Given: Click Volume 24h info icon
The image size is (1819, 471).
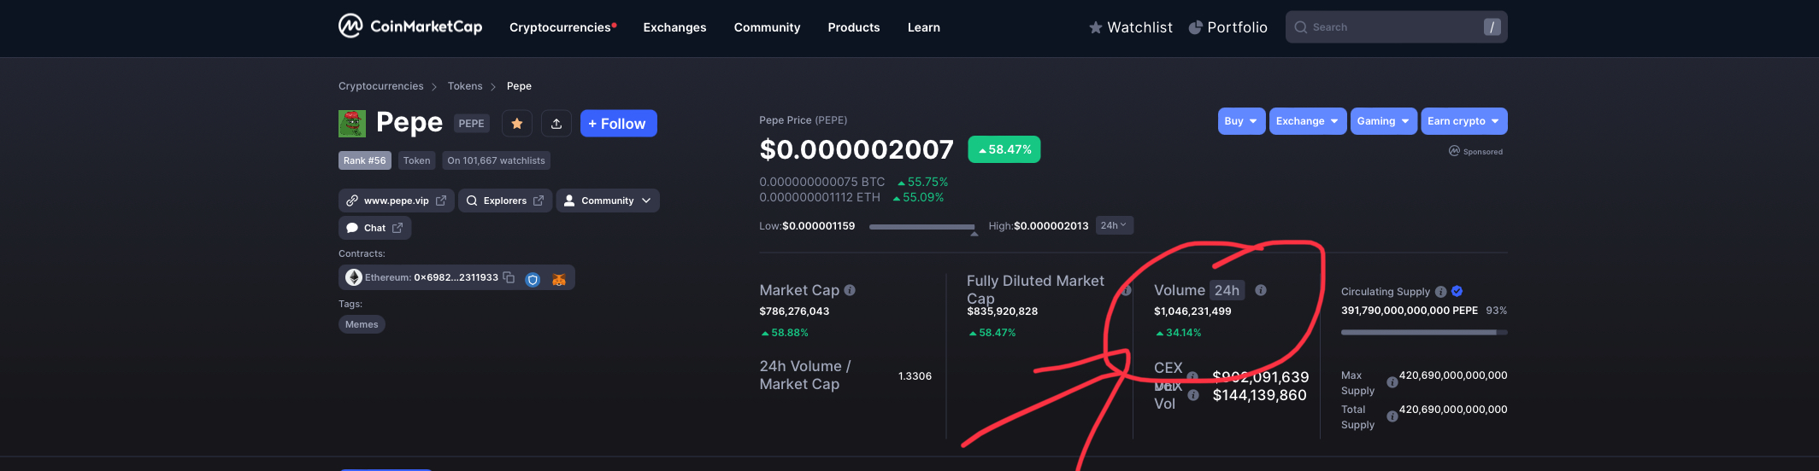Looking at the screenshot, I should (1261, 290).
